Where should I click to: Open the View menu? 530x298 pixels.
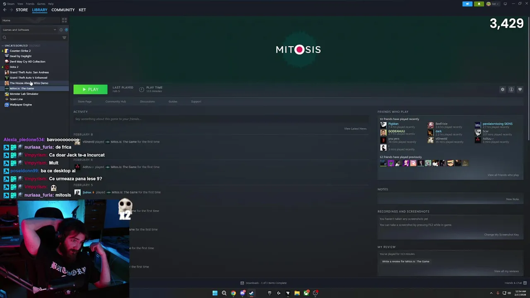[x=20, y=4]
